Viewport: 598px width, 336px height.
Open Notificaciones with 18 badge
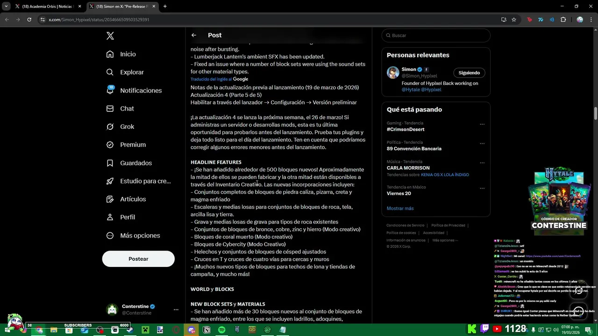pyautogui.click(x=134, y=91)
